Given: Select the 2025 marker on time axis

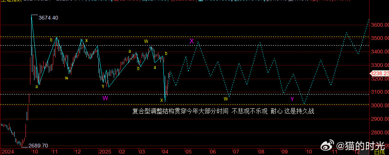Looking at the screenshot, I should 105,152.
